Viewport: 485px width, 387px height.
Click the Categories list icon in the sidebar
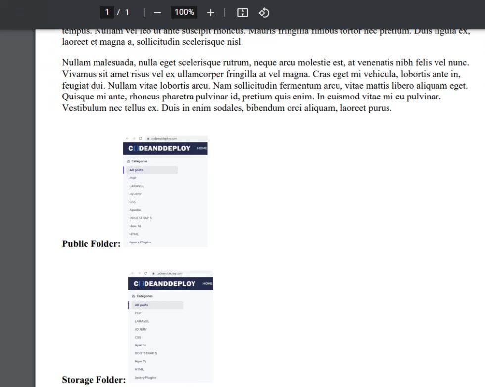pyautogui.click(x=130, y=161)
